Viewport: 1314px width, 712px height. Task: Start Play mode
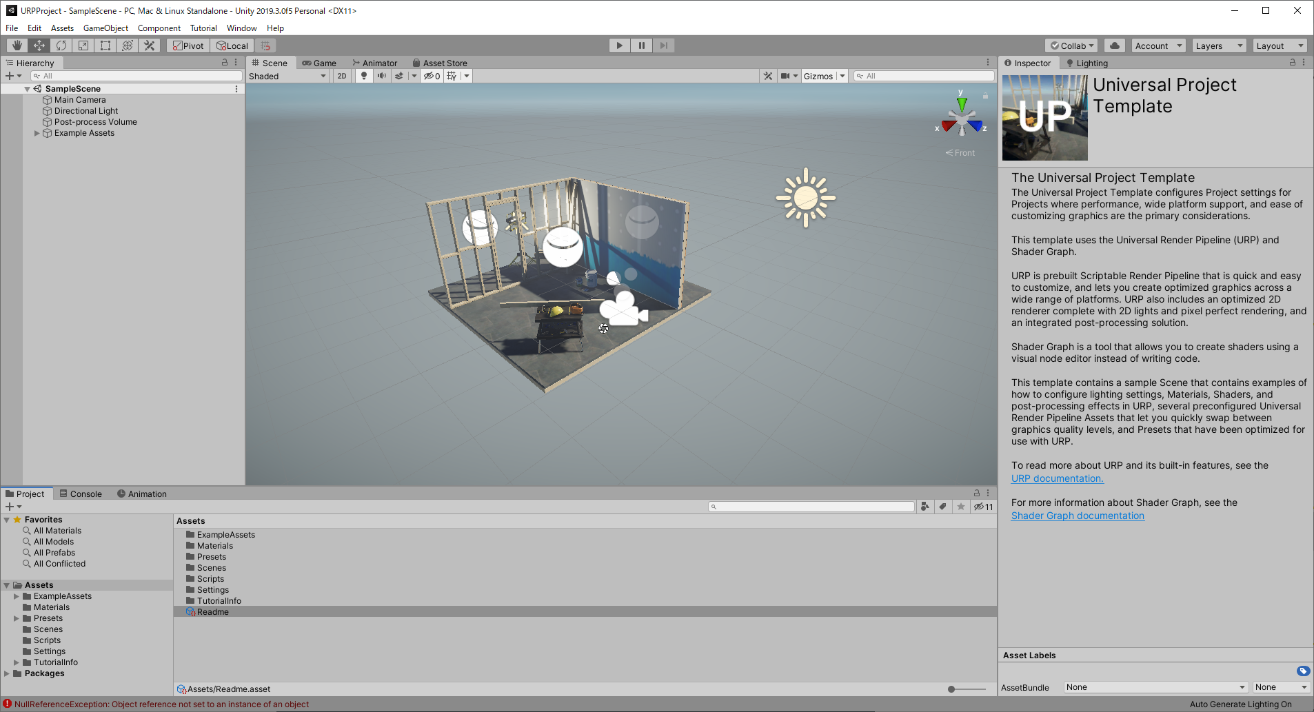click(620, 45)
